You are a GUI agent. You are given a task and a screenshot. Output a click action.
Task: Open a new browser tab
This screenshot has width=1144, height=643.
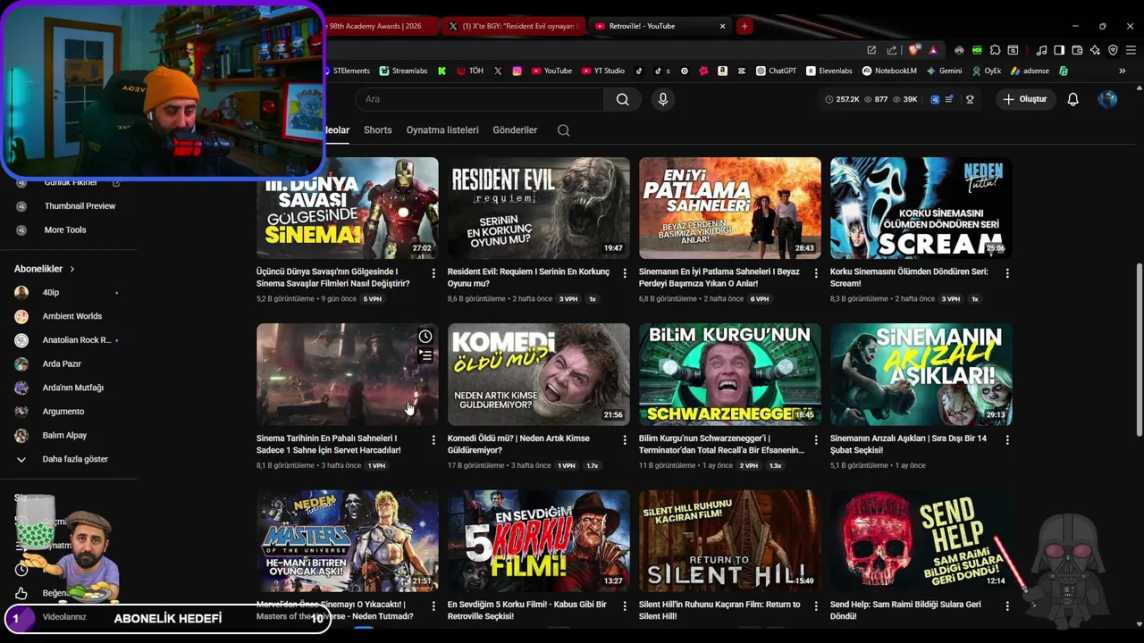(x=744, y=26)
